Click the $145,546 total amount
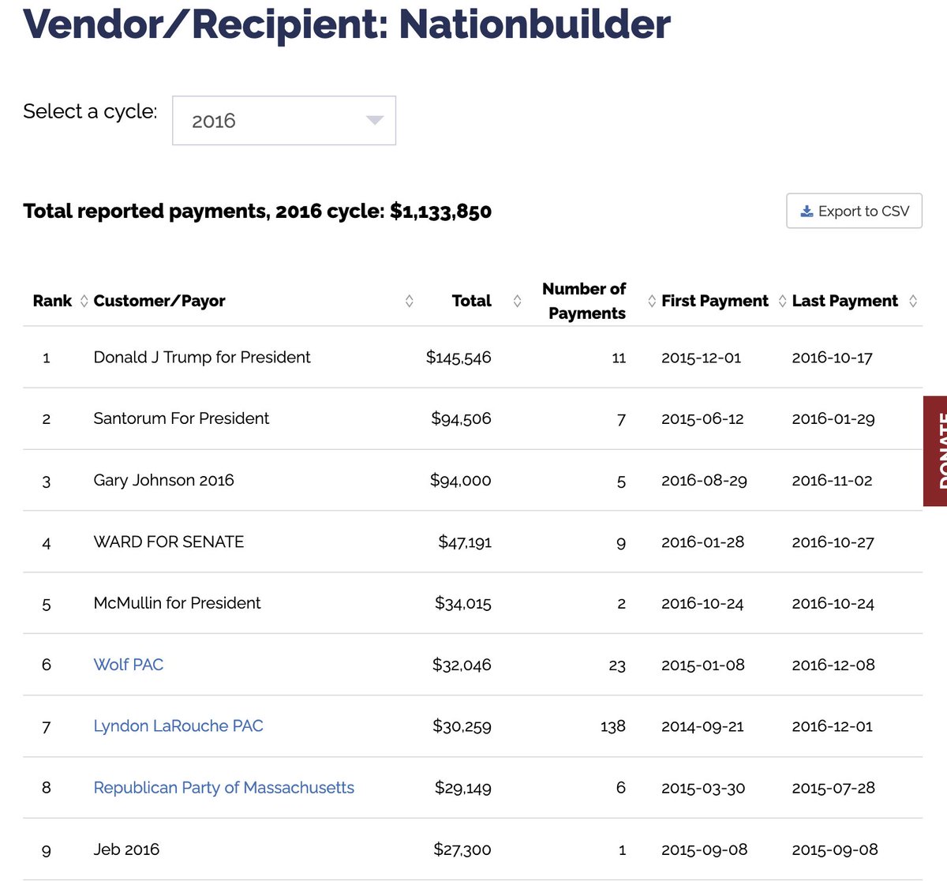Screen dimensions: 947x881 coord(459,358)
